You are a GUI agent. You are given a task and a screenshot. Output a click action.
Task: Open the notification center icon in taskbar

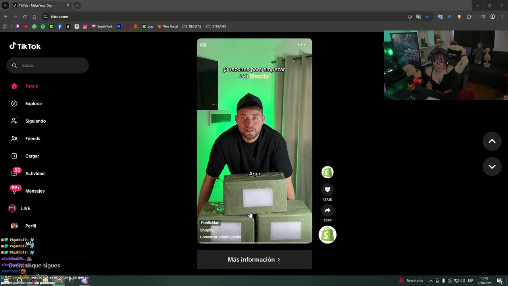(500, 281)
